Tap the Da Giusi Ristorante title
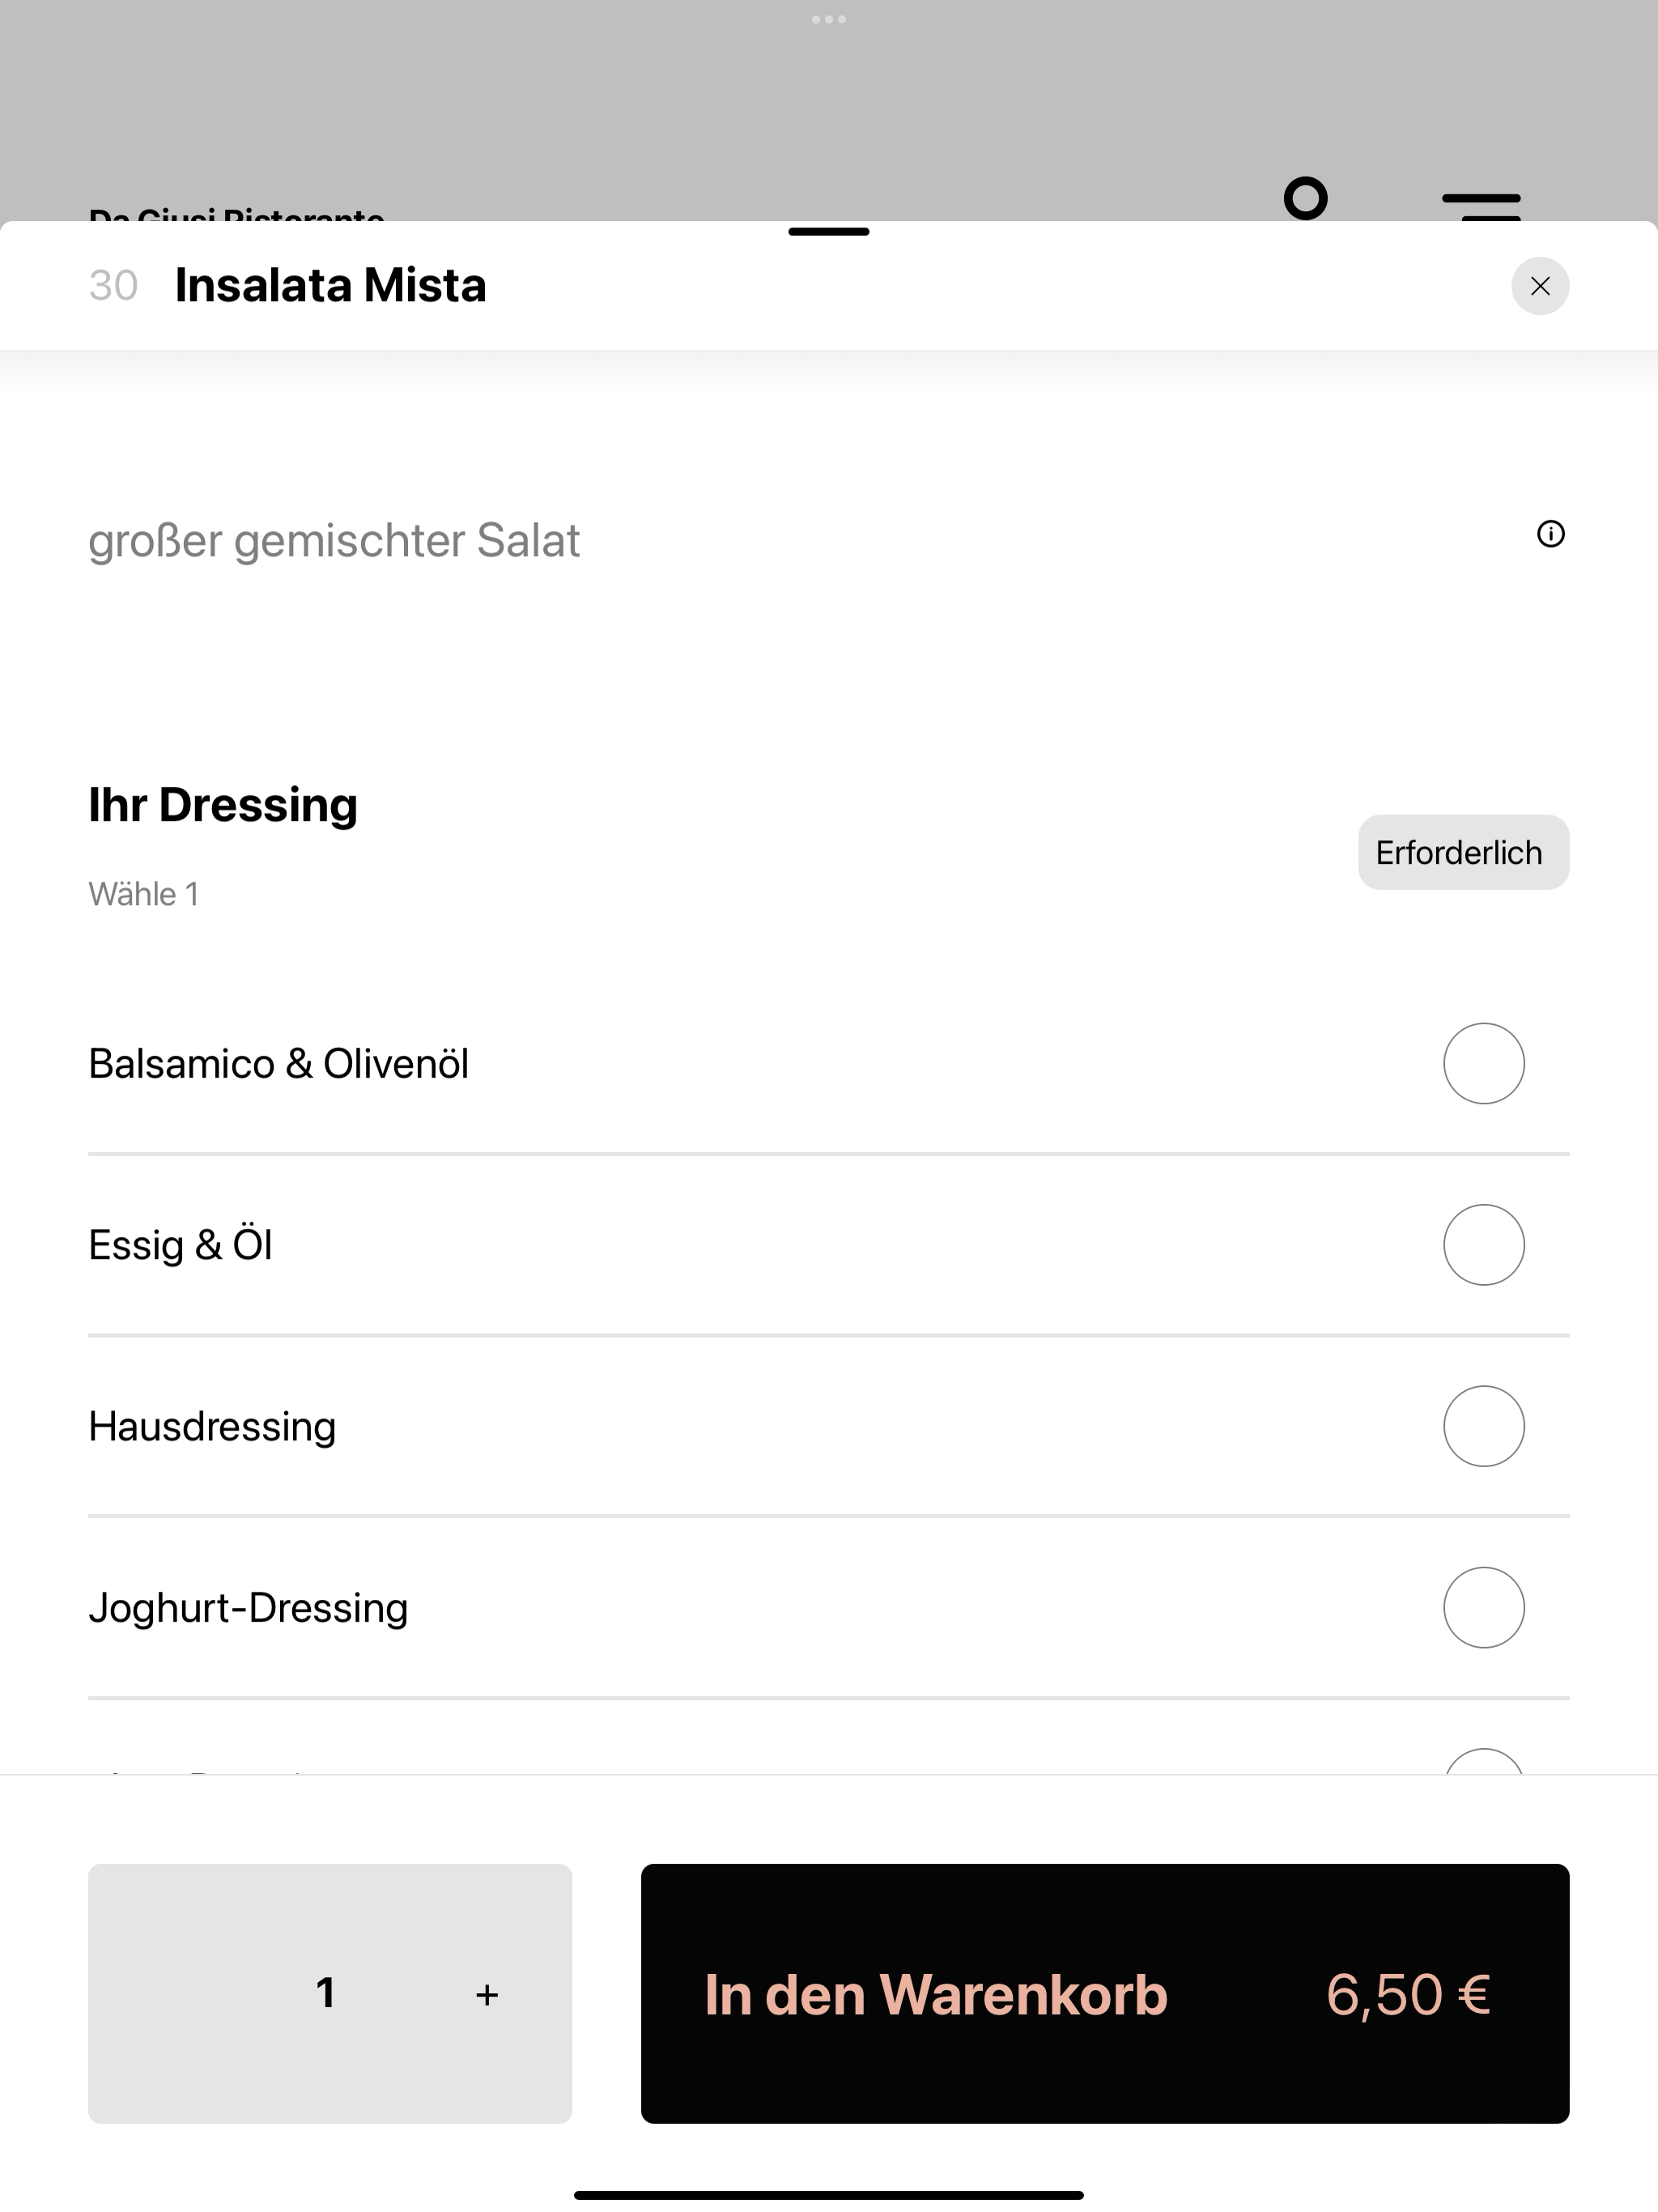Image resolution: width=1658 pixels, height=2212 pixels. click(x=236, y=213)
